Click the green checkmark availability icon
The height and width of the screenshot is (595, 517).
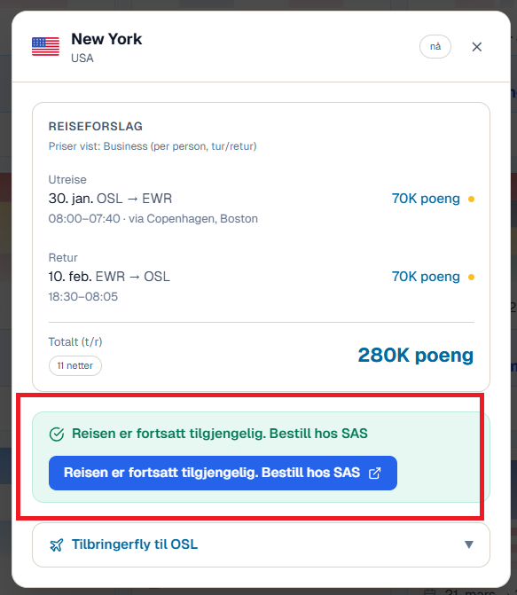point(57,435)
